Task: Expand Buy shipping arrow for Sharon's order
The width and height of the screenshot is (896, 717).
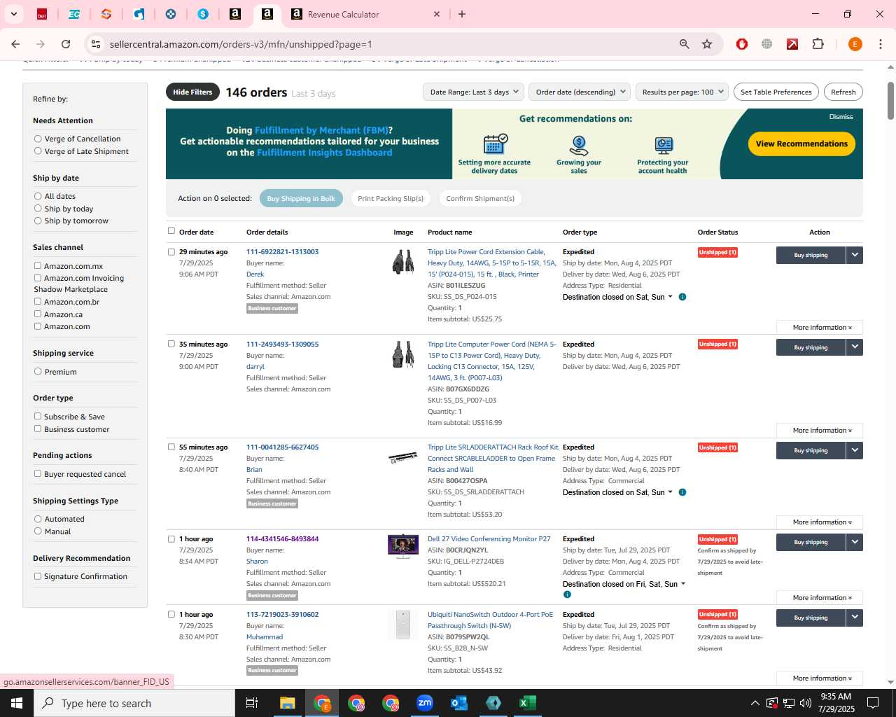Action: coord(855,542)
